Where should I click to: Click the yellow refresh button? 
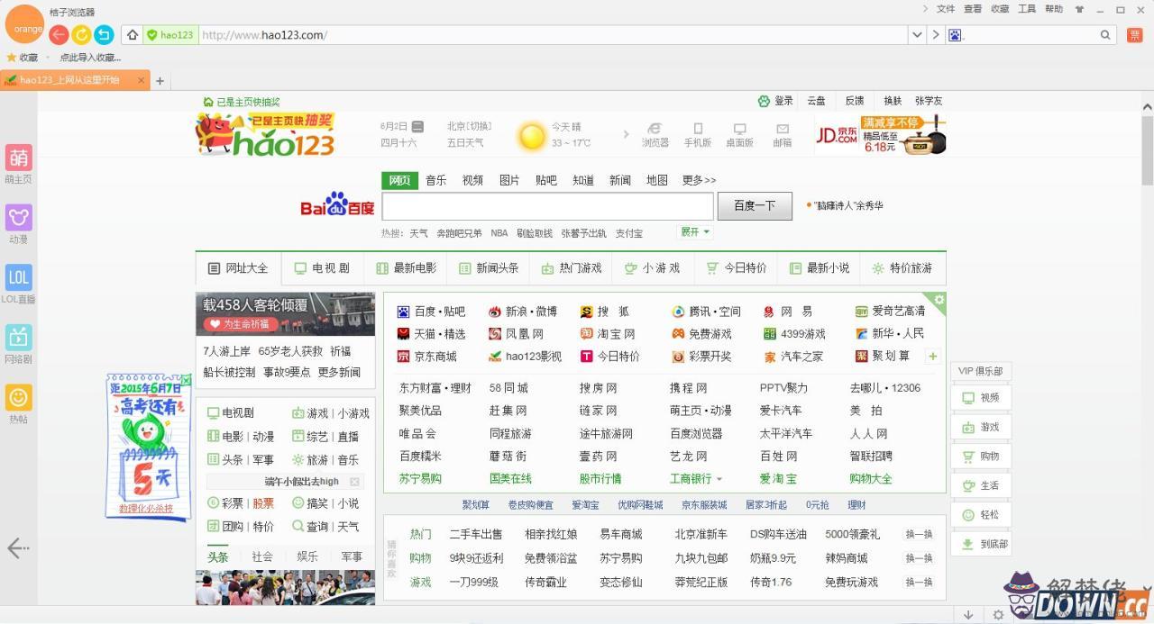coord(81,34)
